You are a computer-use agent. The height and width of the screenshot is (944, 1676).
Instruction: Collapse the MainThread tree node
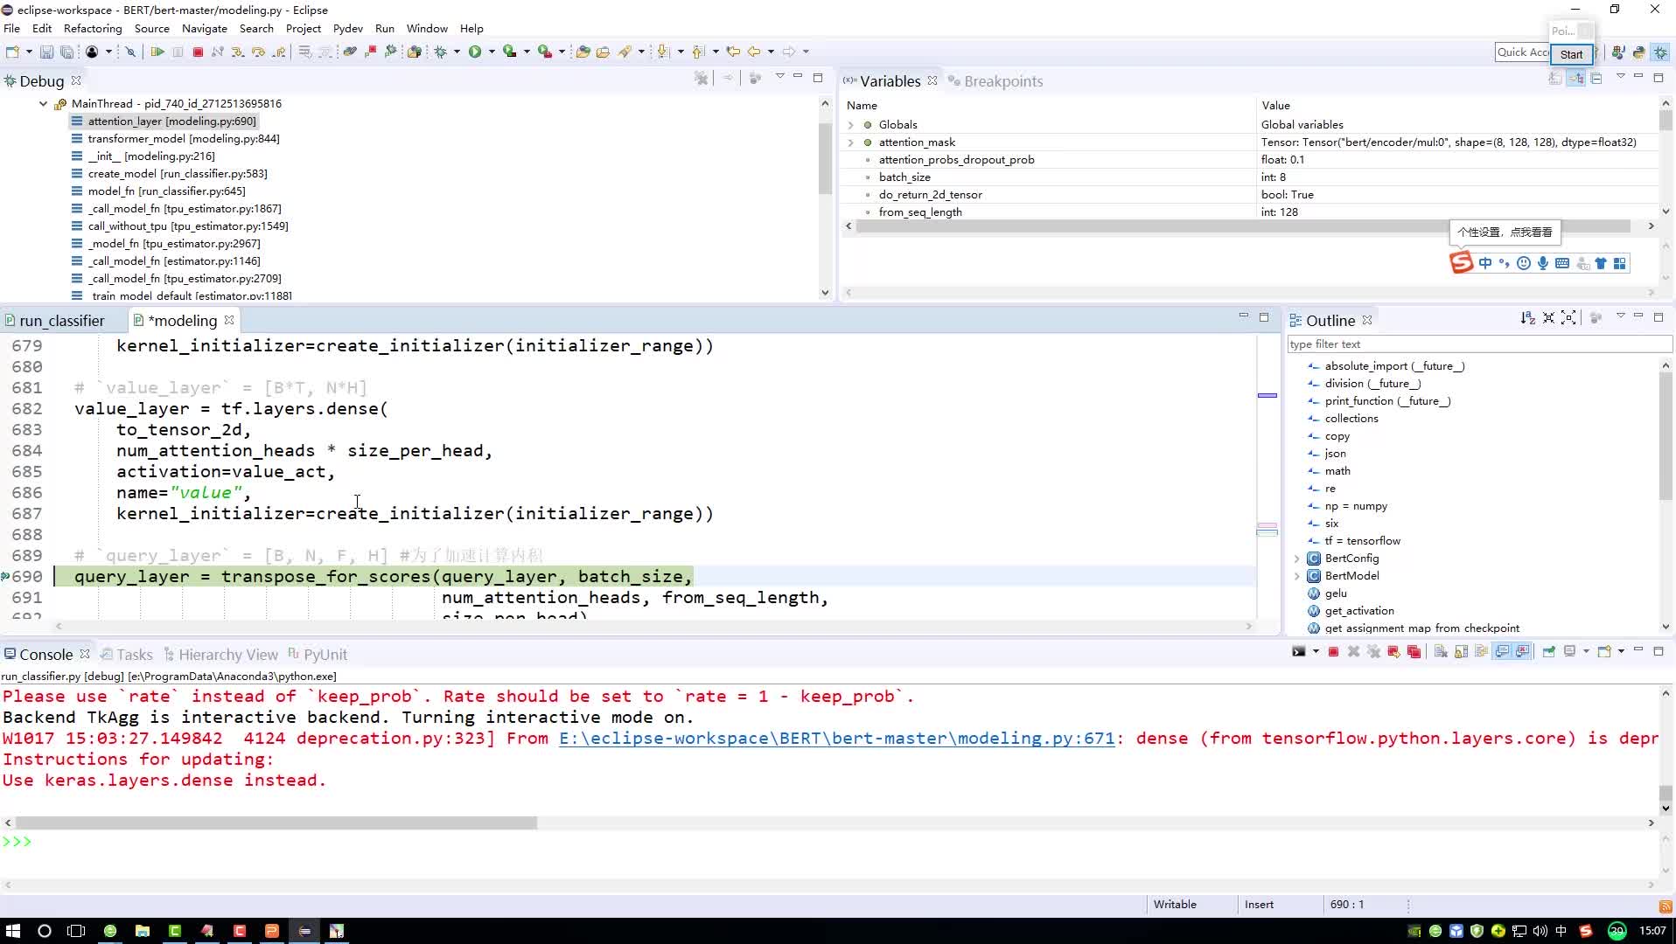43,104
